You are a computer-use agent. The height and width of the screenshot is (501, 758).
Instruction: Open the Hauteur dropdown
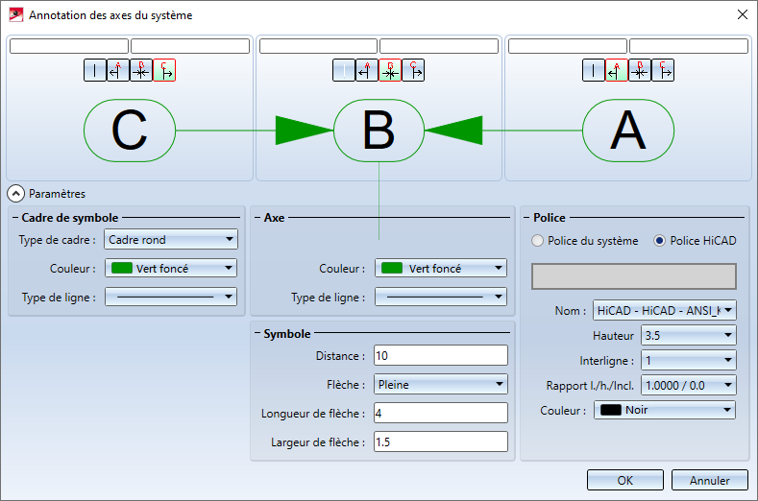[x=689, y=335]
